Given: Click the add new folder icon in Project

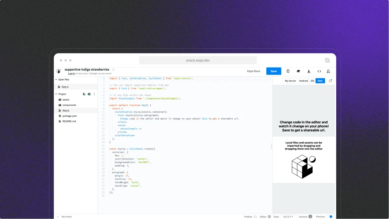Looking at the screenshot, I should pos(89,94).
